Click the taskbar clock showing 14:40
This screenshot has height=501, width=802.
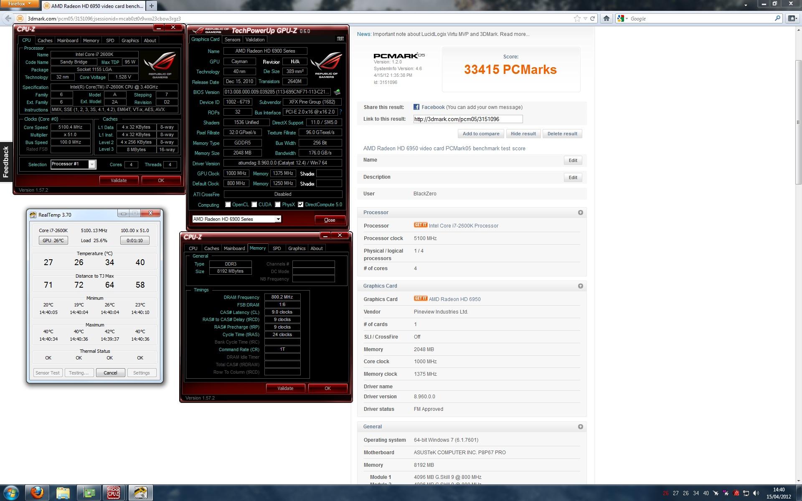click(x=779, y=493)
